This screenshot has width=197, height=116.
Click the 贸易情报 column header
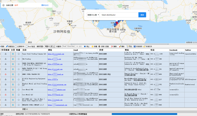(5, 50)
